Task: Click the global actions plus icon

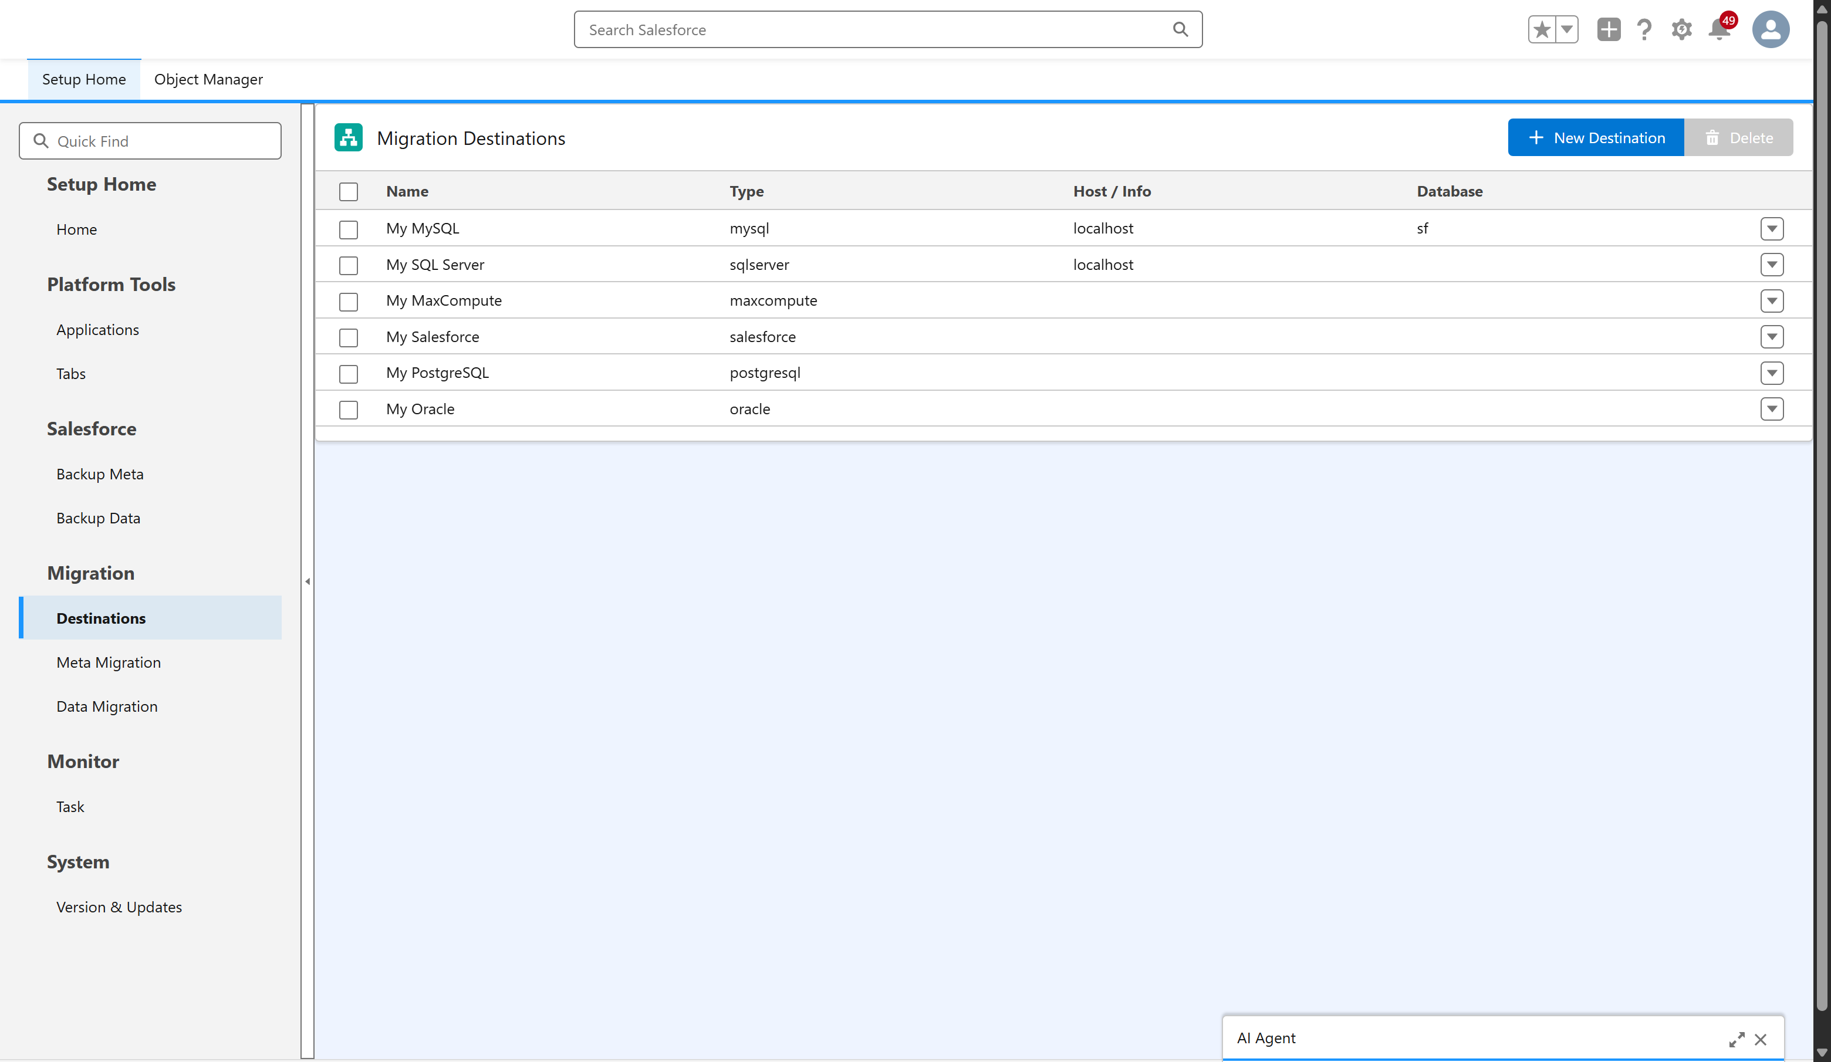Action: point(1608,30)
